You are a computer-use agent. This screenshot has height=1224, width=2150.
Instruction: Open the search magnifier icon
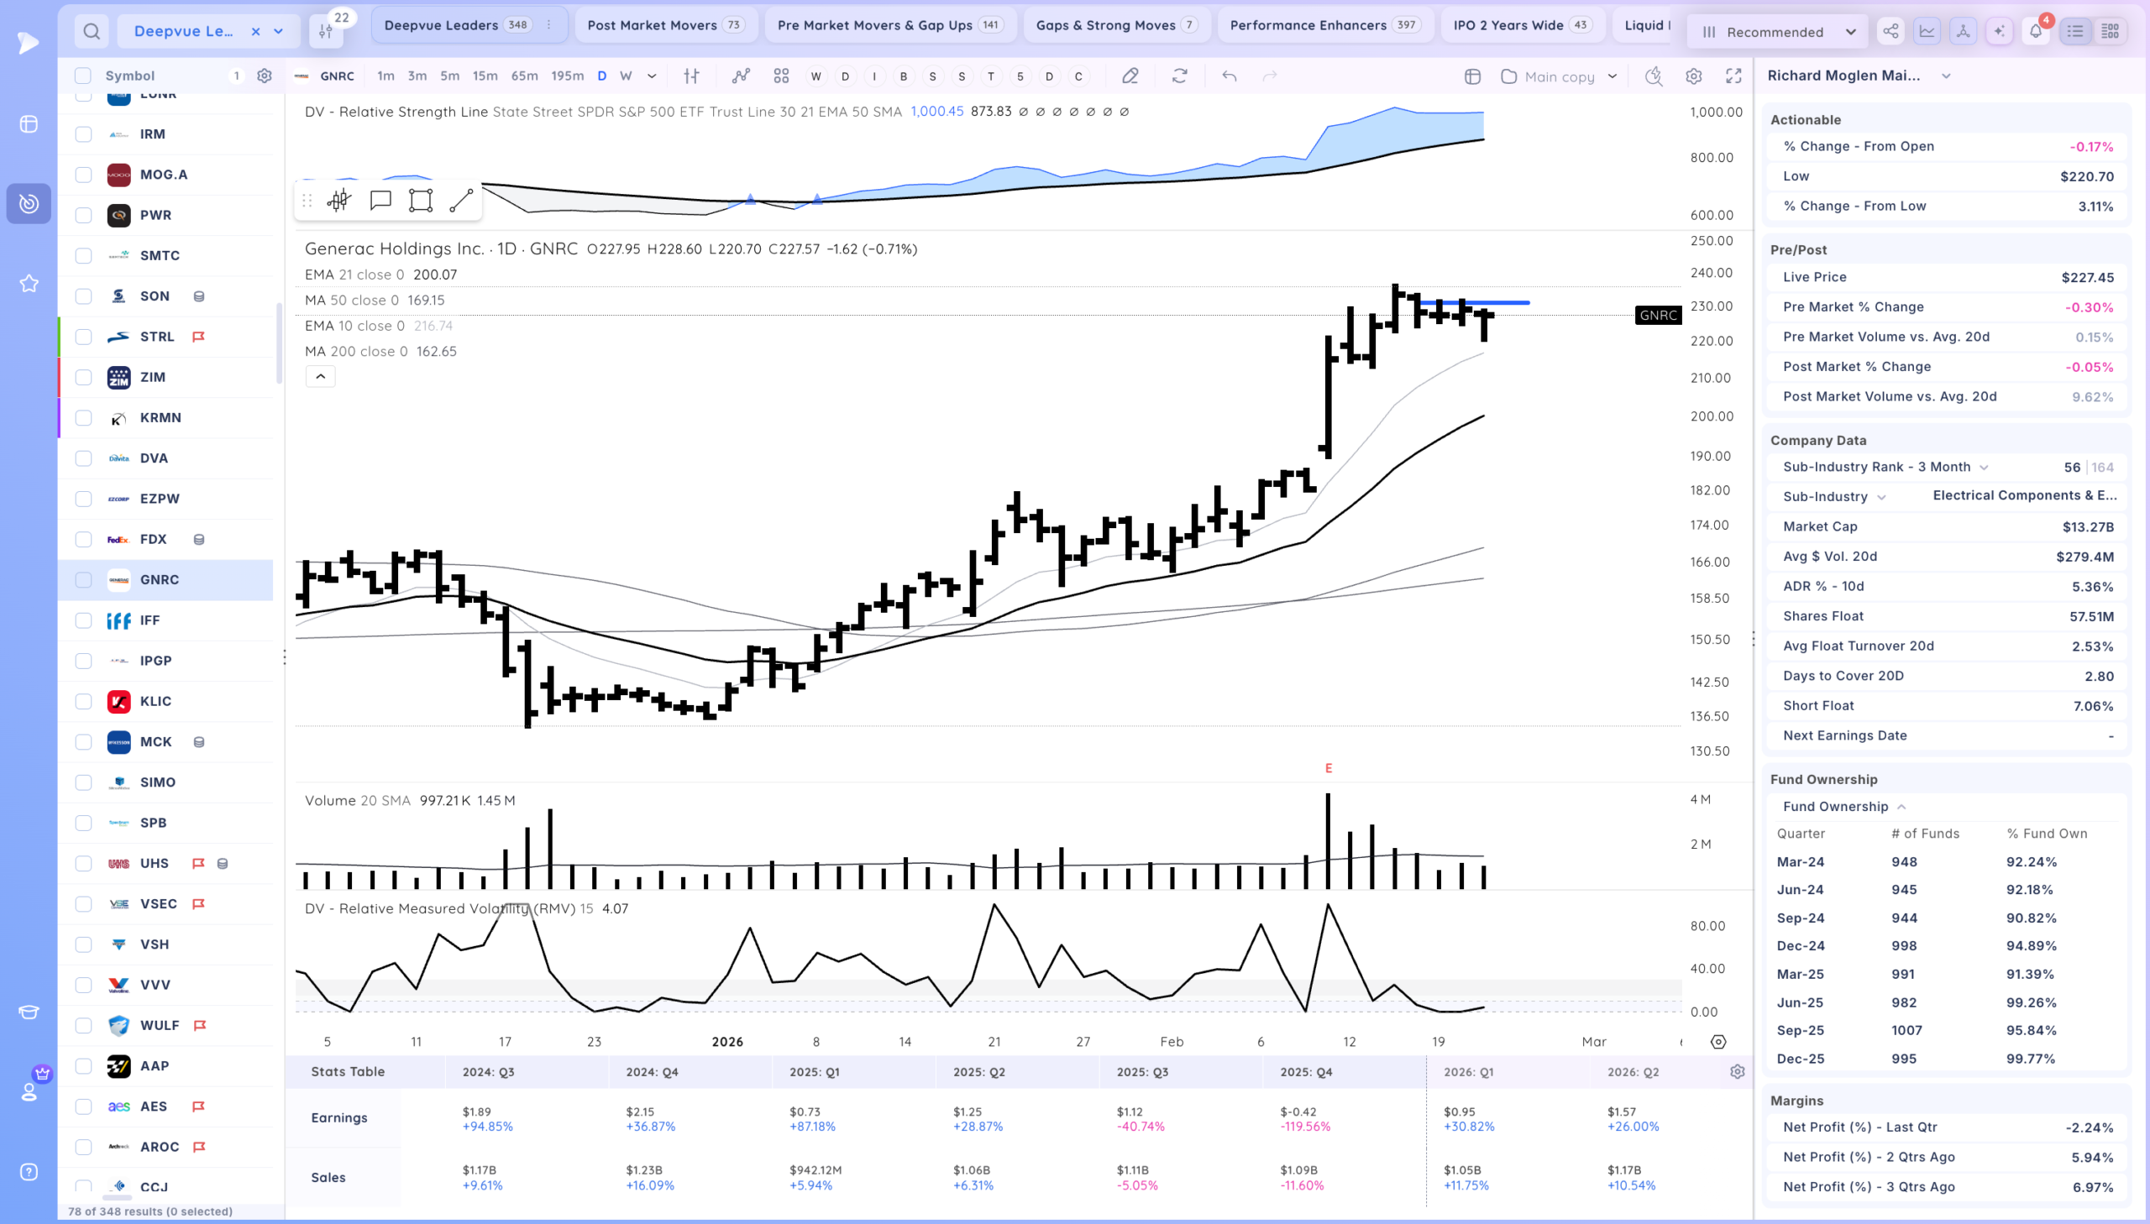(x=92, y=31)
